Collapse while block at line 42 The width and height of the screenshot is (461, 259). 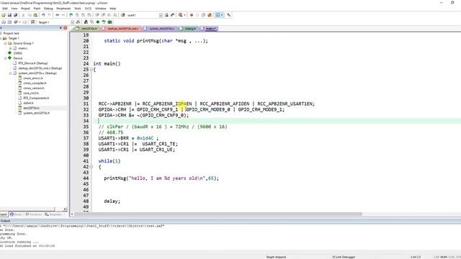pos(91,167)
